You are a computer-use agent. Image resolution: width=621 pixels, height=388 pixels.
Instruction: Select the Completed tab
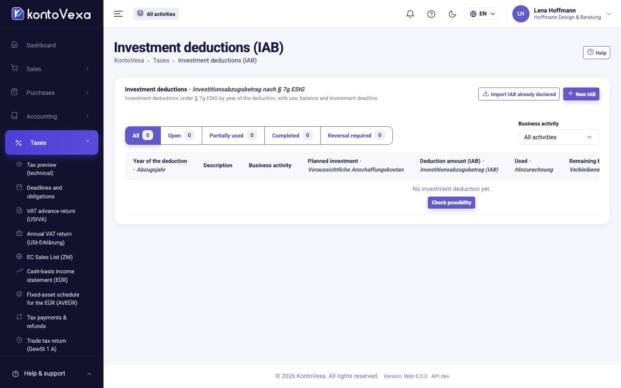tap(292, 135)
